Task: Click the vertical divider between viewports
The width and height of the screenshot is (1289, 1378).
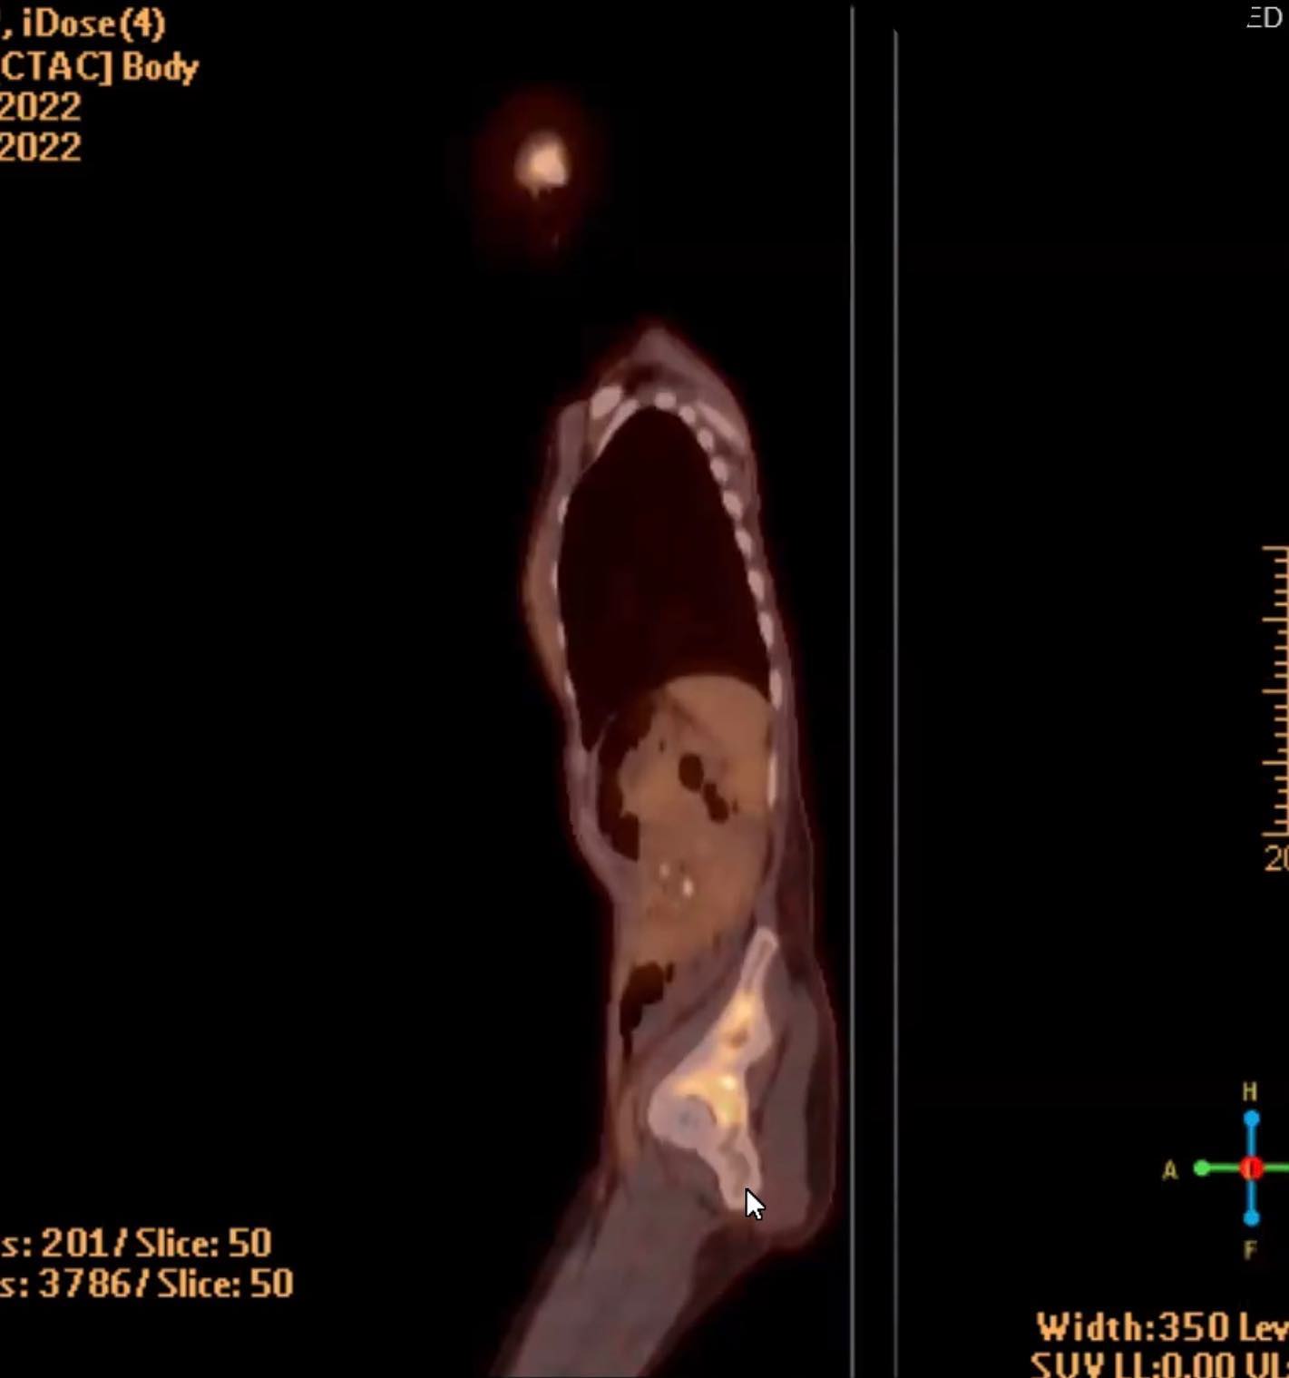Action: [x=852, y=689]
